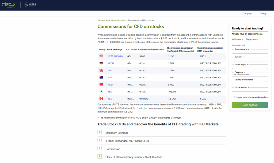Viewport: 274px width, 163px height.
Task: Open the HKEx exchange link
Action: pyautogui.click(x=111, y=85)
